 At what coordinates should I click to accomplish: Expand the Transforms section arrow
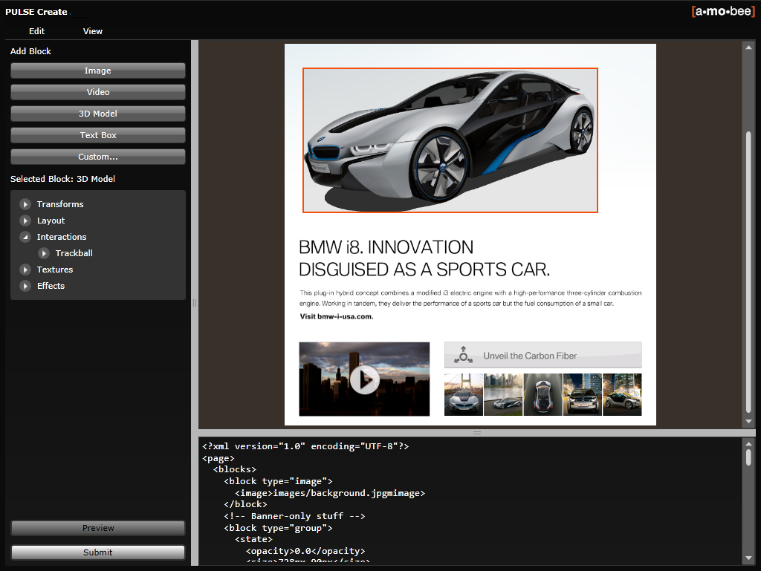click(x=25, y=204)
